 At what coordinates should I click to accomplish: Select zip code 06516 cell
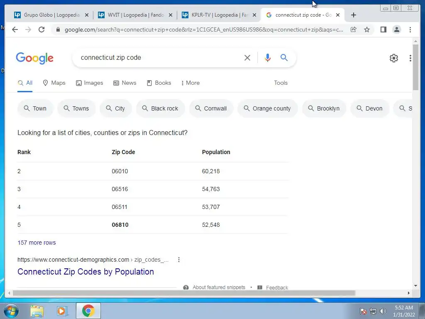coord(120,189)
